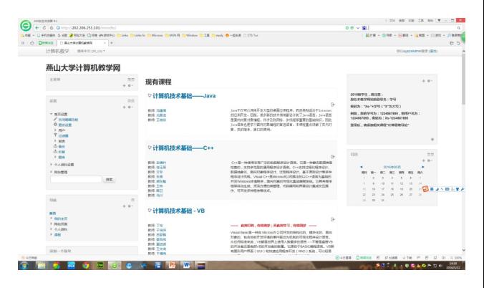Open the 简体中文 (zh_cn) language dropdown
This screenshot has width=484, height=288.
tap(92, 52)
